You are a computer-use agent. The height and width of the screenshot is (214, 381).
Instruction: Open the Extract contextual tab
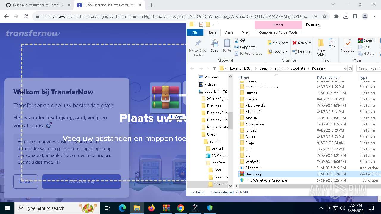point(278,25)
